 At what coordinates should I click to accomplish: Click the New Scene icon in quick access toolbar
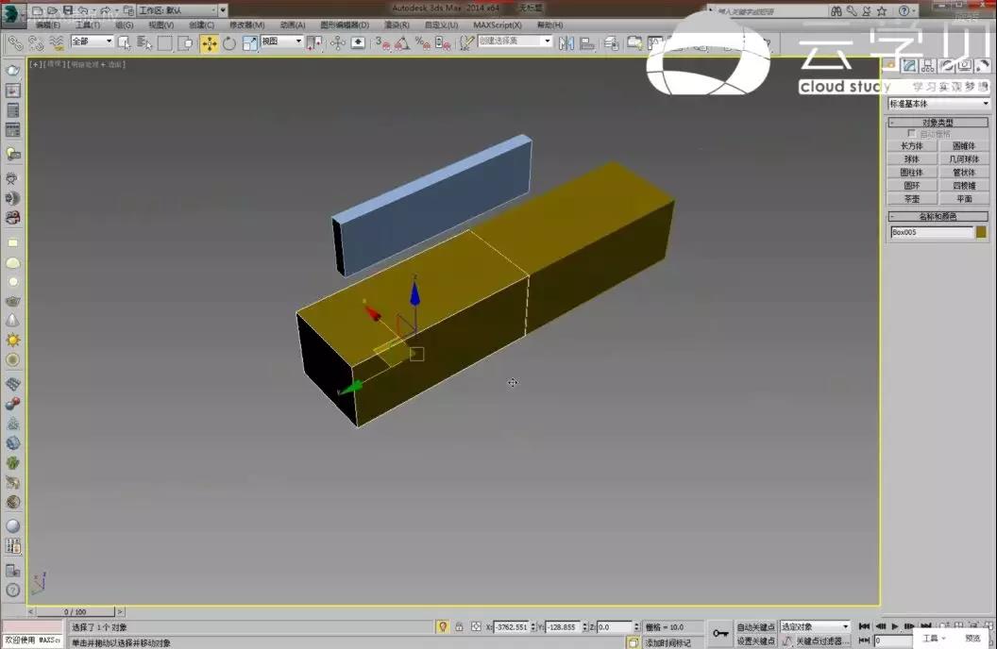click(x=38, y=10)
